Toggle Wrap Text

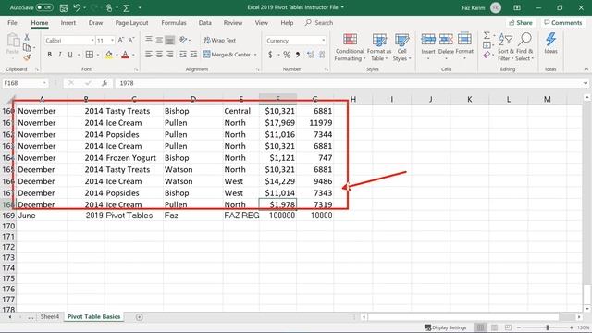220,40
